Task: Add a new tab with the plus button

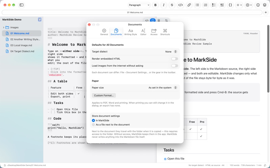Action: 266,12
